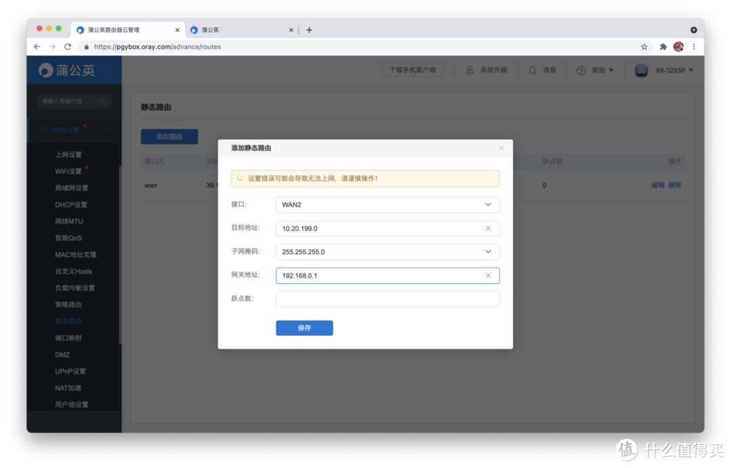
Task: Clear the 目标地址 field with the × icon
Action: pyautogui.click(x=488, y=228)
